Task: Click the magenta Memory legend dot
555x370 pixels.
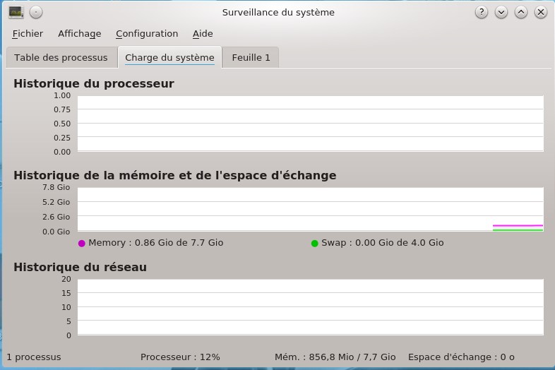Action: point(81,243)
